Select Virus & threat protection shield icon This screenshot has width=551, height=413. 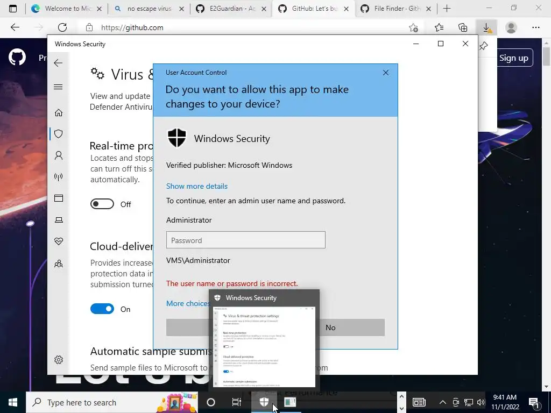[59, 134]
